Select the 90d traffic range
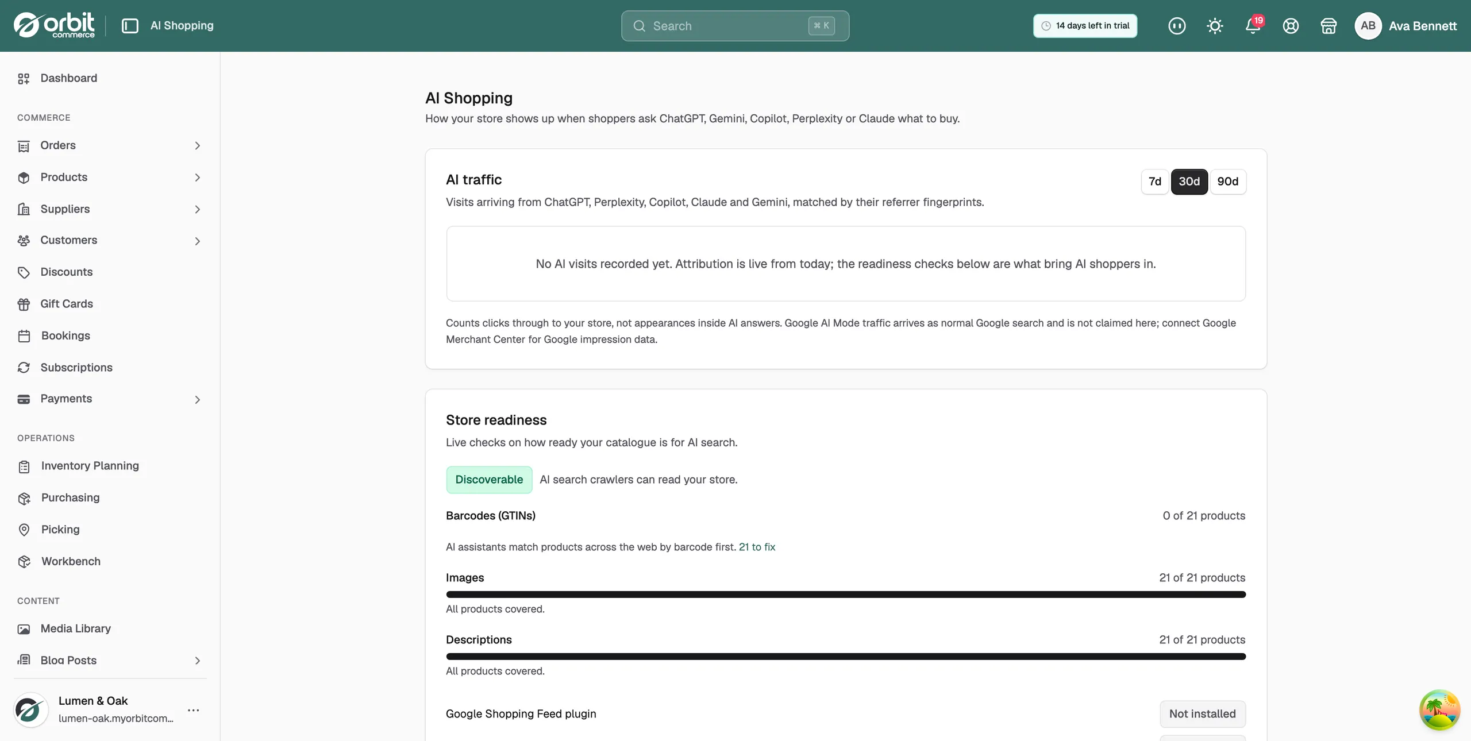Image resolution: width=1471 pixels, height=741 pixels. coord(1228,182)
